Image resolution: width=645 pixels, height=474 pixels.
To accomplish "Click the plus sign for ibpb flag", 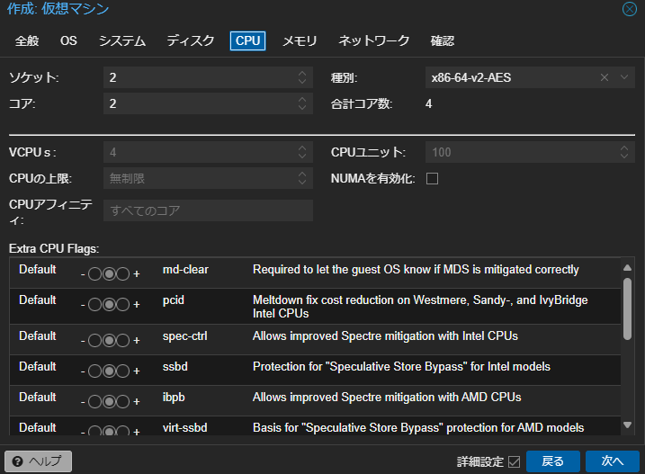I will (x=137, y=402).
